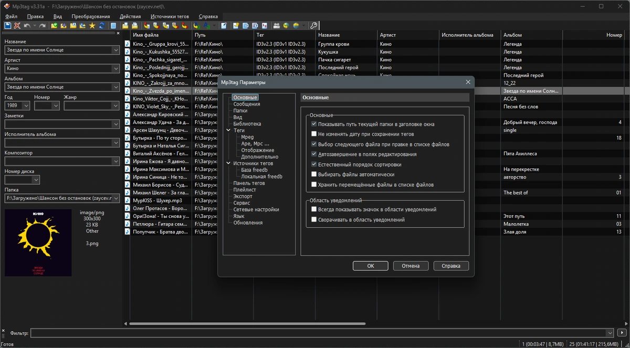
Task: Click the Change folder icon with green check
Action: coord(54,25)
